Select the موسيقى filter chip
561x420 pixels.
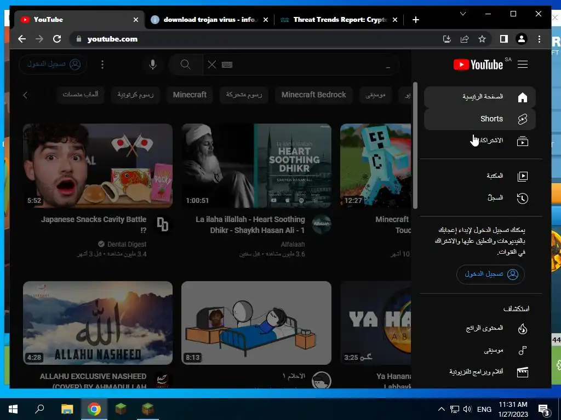(x=375, y=95)
